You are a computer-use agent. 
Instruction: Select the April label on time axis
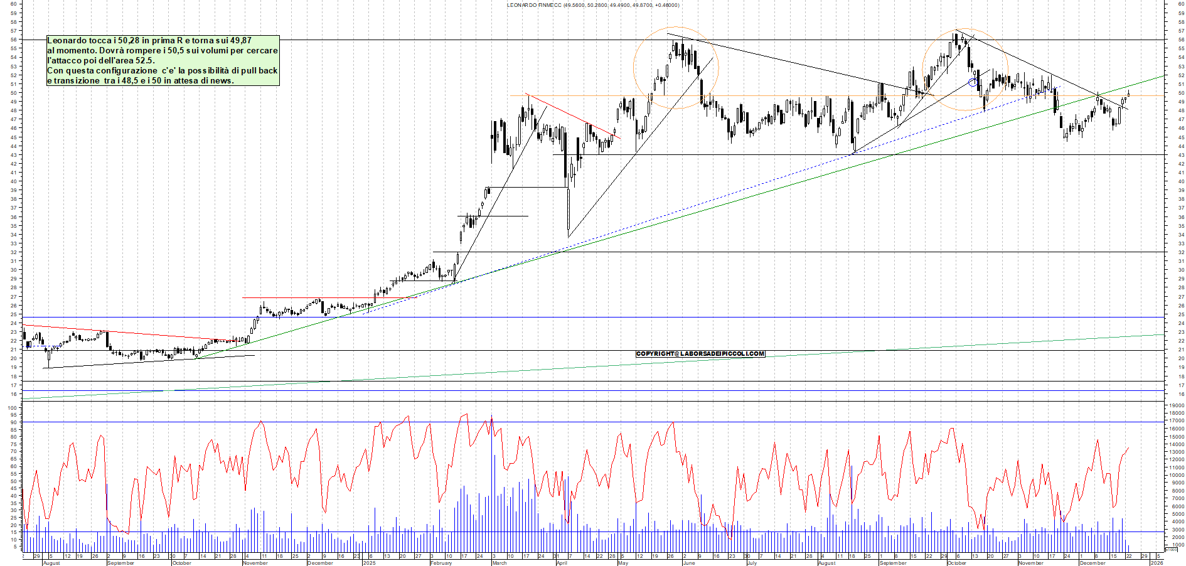coord(562,563)
